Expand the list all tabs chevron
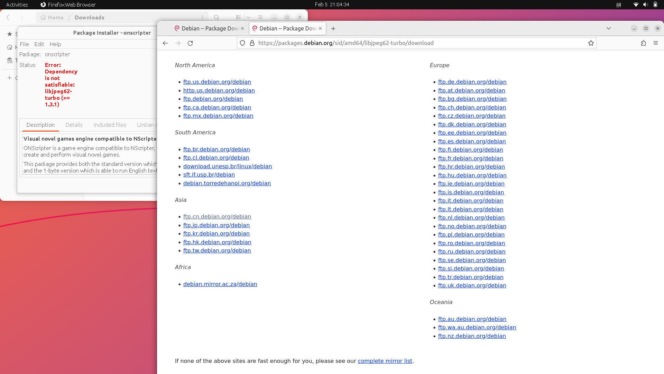Screen dimensions: 664x374 (609, 28)
